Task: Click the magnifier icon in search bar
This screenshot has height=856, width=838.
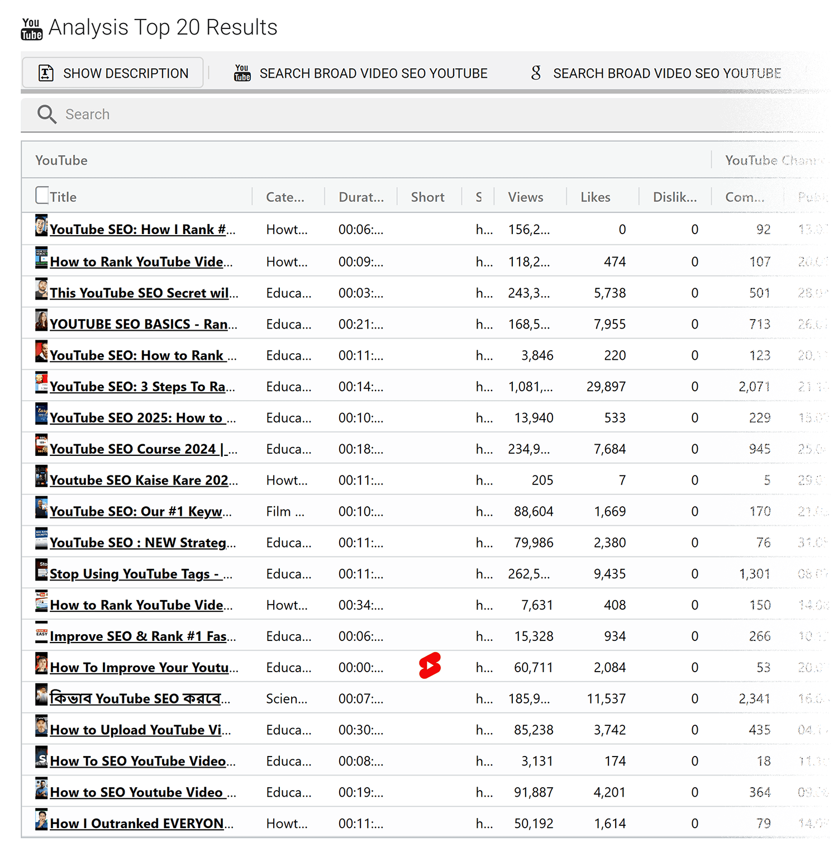Action: 47,114
